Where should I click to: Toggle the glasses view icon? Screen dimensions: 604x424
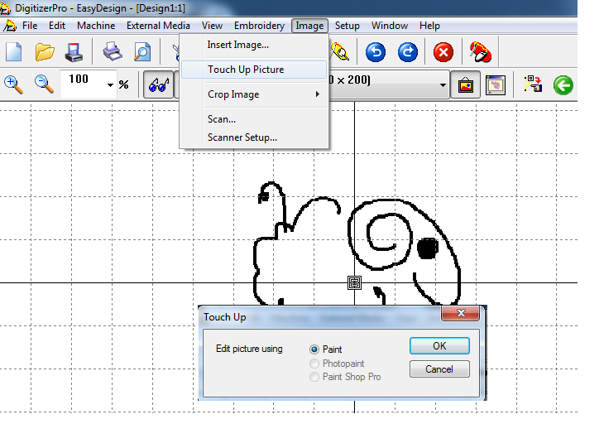pyautogui.click(x=159, y=84)
